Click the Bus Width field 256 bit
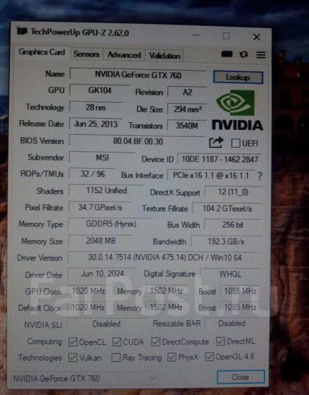 (x=233, y=225)
